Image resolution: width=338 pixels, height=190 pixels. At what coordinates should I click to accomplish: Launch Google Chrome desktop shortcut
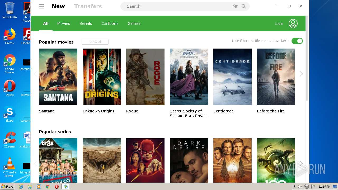(x=10, y=64)
